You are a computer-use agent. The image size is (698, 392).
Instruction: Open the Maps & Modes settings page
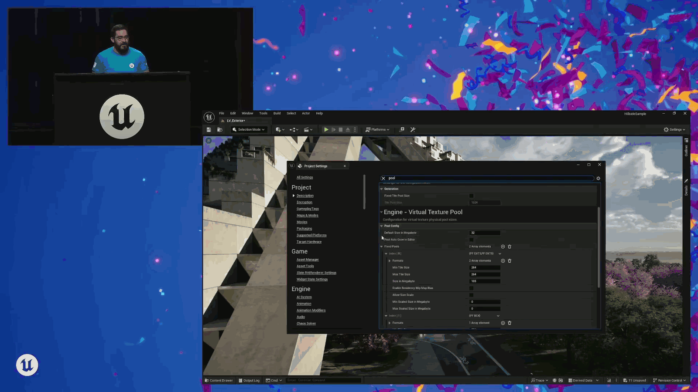click(308, 215)
